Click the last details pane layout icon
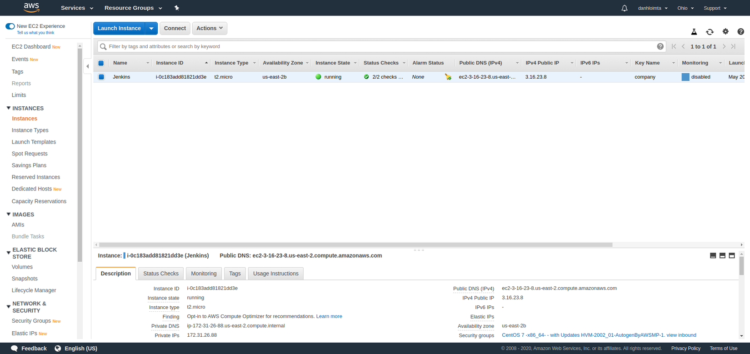Screen dimensions: 750x354 click(732, 256)
